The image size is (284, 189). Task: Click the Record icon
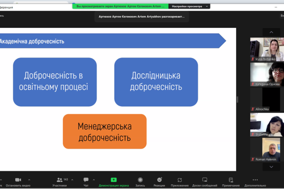pos(140,180)
